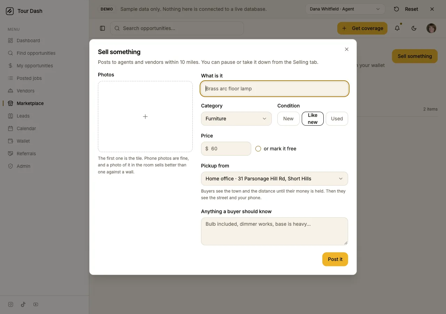Add a photo via the plus dropzone
Image resolution: width=446 pixels, height=314 pixels.
145,117
